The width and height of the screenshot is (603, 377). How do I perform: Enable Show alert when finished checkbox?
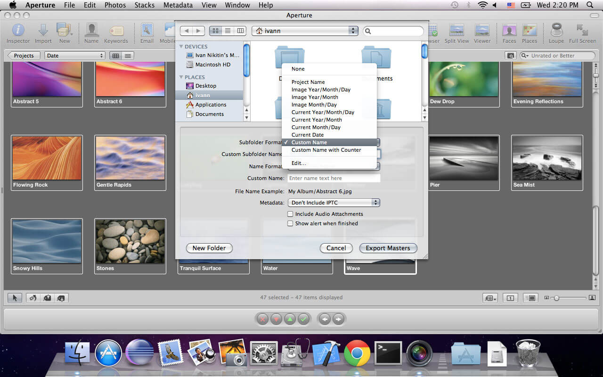point(290,223)
